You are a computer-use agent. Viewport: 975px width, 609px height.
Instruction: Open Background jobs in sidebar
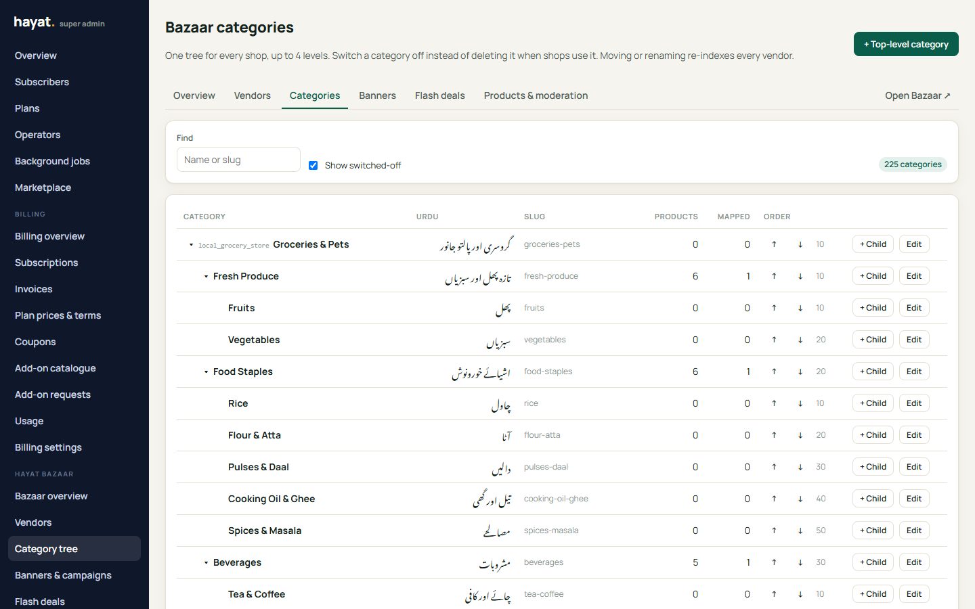click(x=74, y=161)
